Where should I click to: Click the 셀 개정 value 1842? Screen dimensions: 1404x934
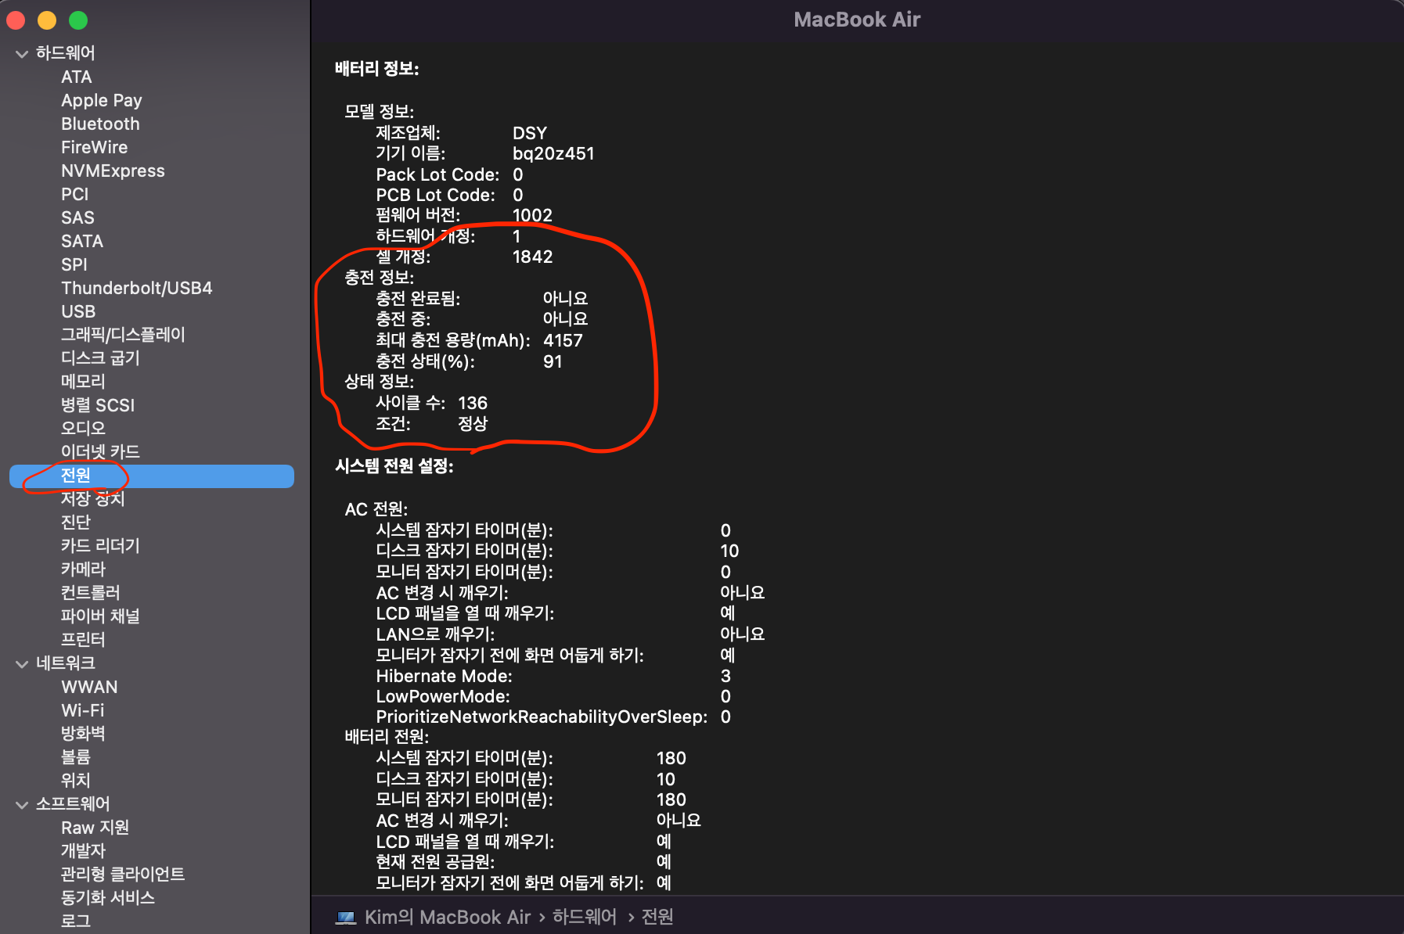tap(532, 257)
